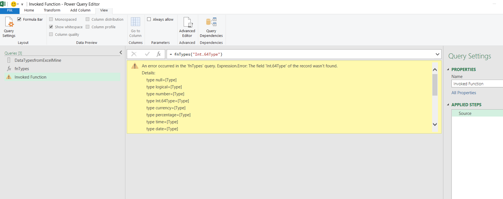
Task: Cancel formula edit with X icon
Action: click(x=134, y=54)
